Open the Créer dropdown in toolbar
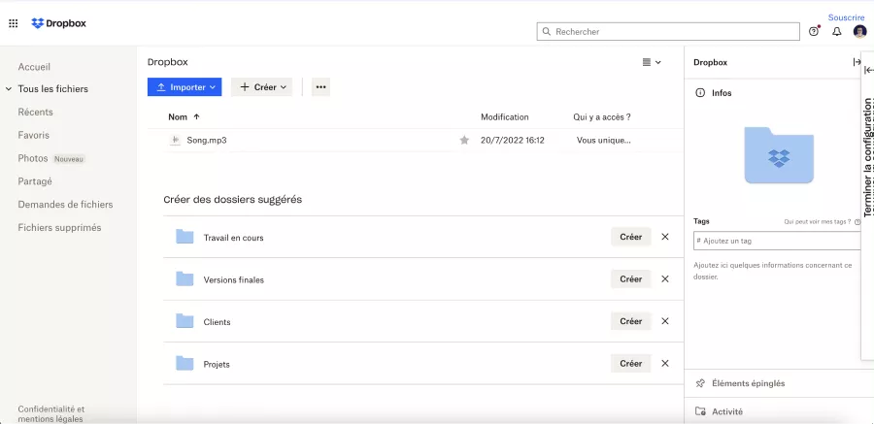 [262, 87]
